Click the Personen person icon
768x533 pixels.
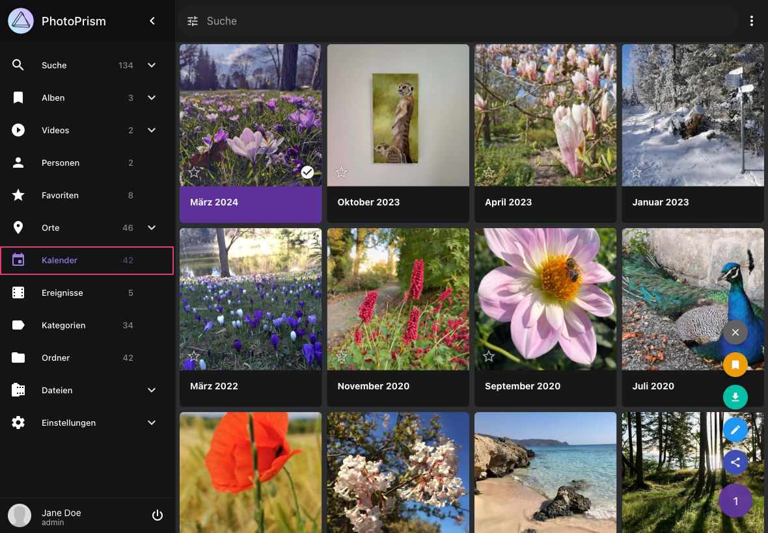[x=18, y=163]
